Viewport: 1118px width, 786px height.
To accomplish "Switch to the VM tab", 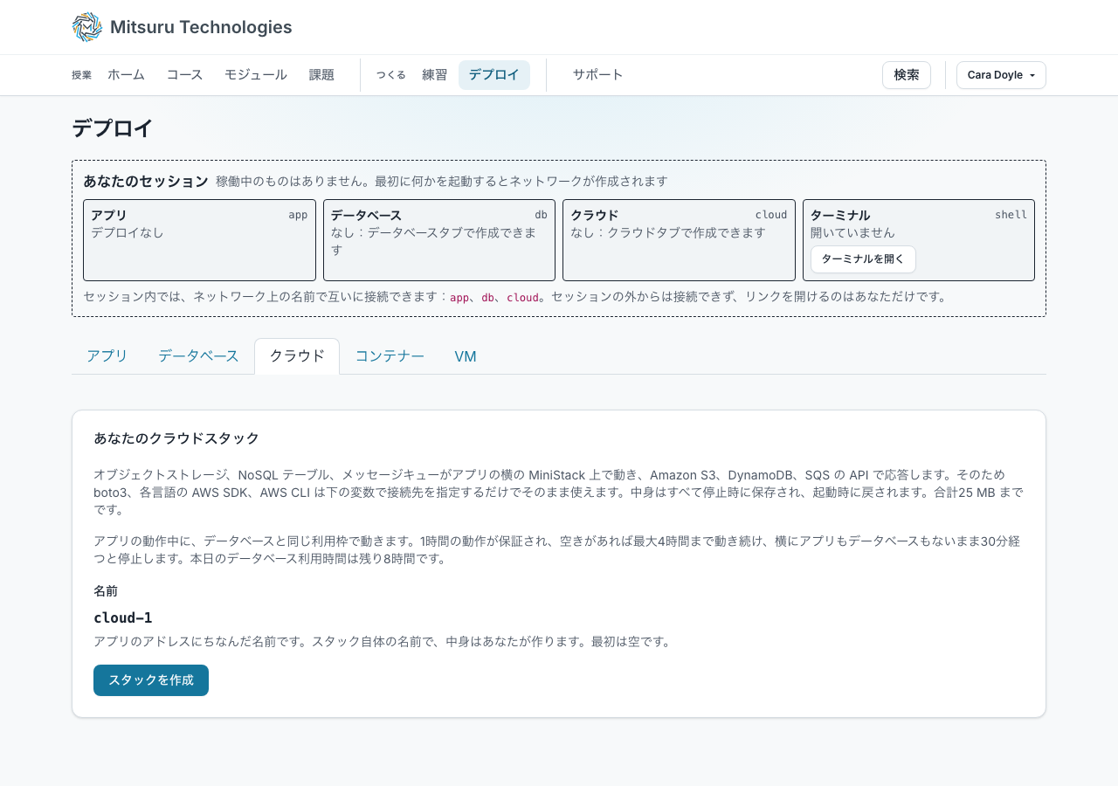I will click(x=466, y=356).
